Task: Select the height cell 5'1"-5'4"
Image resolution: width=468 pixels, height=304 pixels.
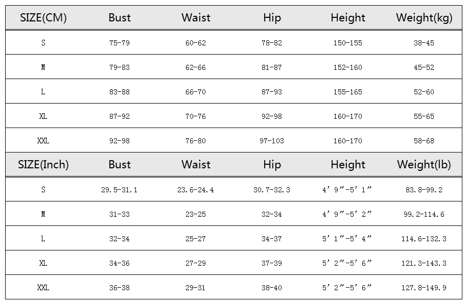Action: 347,239
